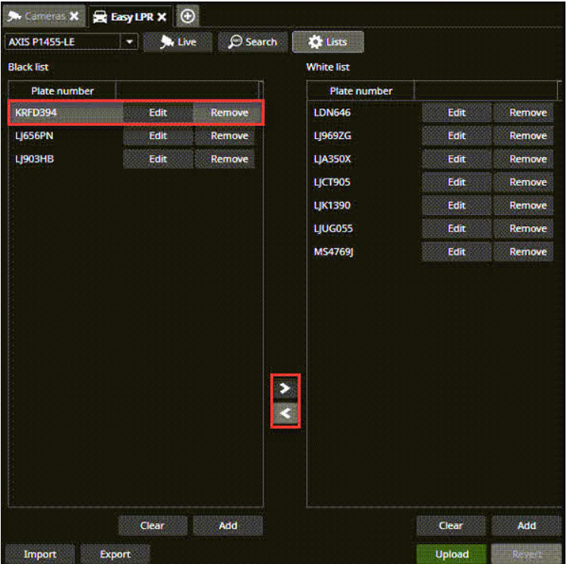Edit white list plate LDN646

pyautogui.click(x=456, y=112)
